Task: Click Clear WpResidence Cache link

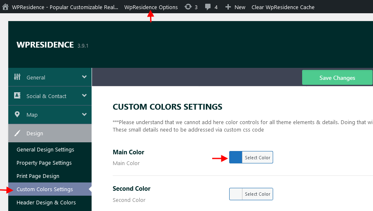Action: tap(283, 7)
